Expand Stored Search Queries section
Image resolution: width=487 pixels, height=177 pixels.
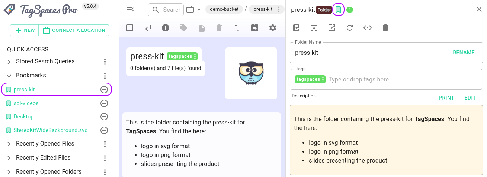9,61
